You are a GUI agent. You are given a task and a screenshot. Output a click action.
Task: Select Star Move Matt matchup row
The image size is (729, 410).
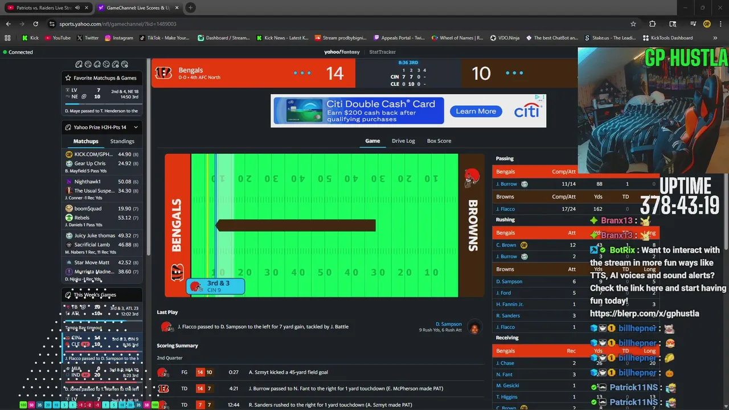pyautogui.click(x=102, y=263)
